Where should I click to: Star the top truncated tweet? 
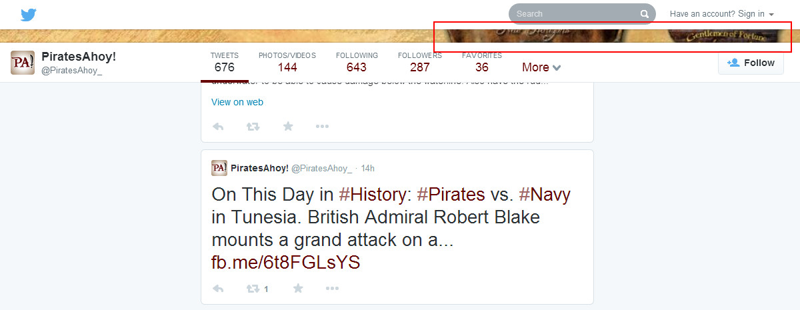click(x=288, y=126)
